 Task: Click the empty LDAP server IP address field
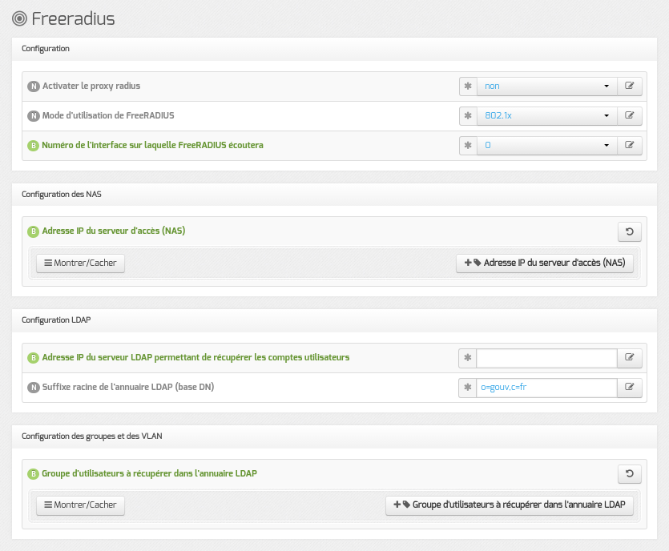546,358
